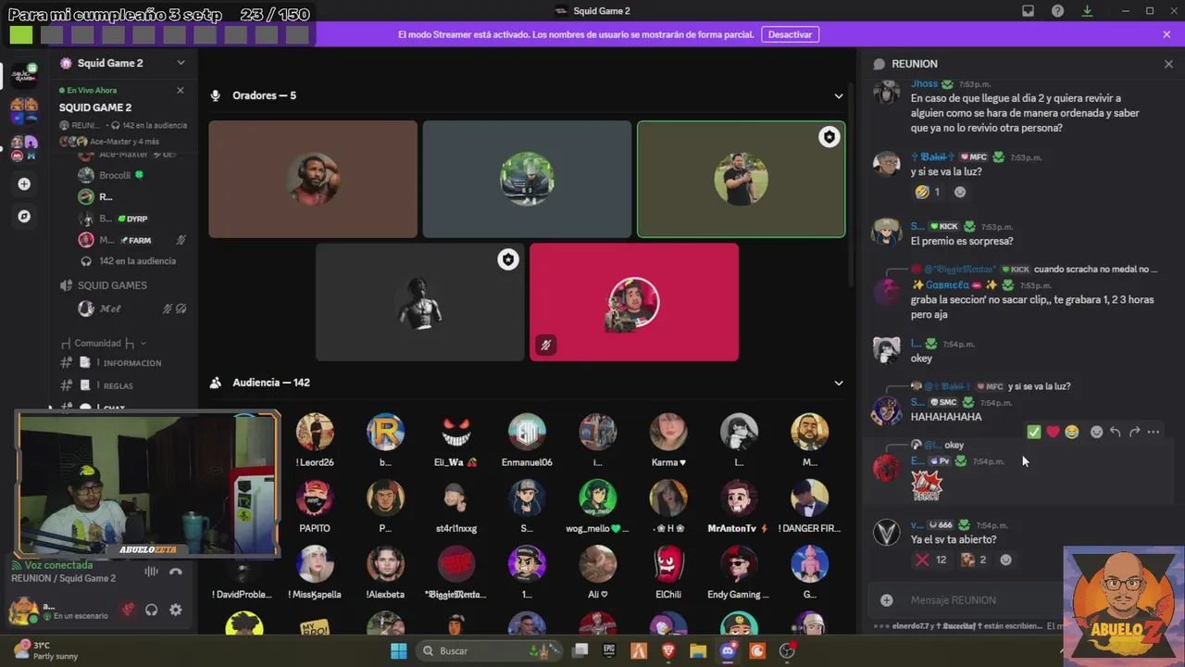Open stage speaker tile with moderator badge, top right
Screen dimensions: 1185x667
(x=741, y=179)
